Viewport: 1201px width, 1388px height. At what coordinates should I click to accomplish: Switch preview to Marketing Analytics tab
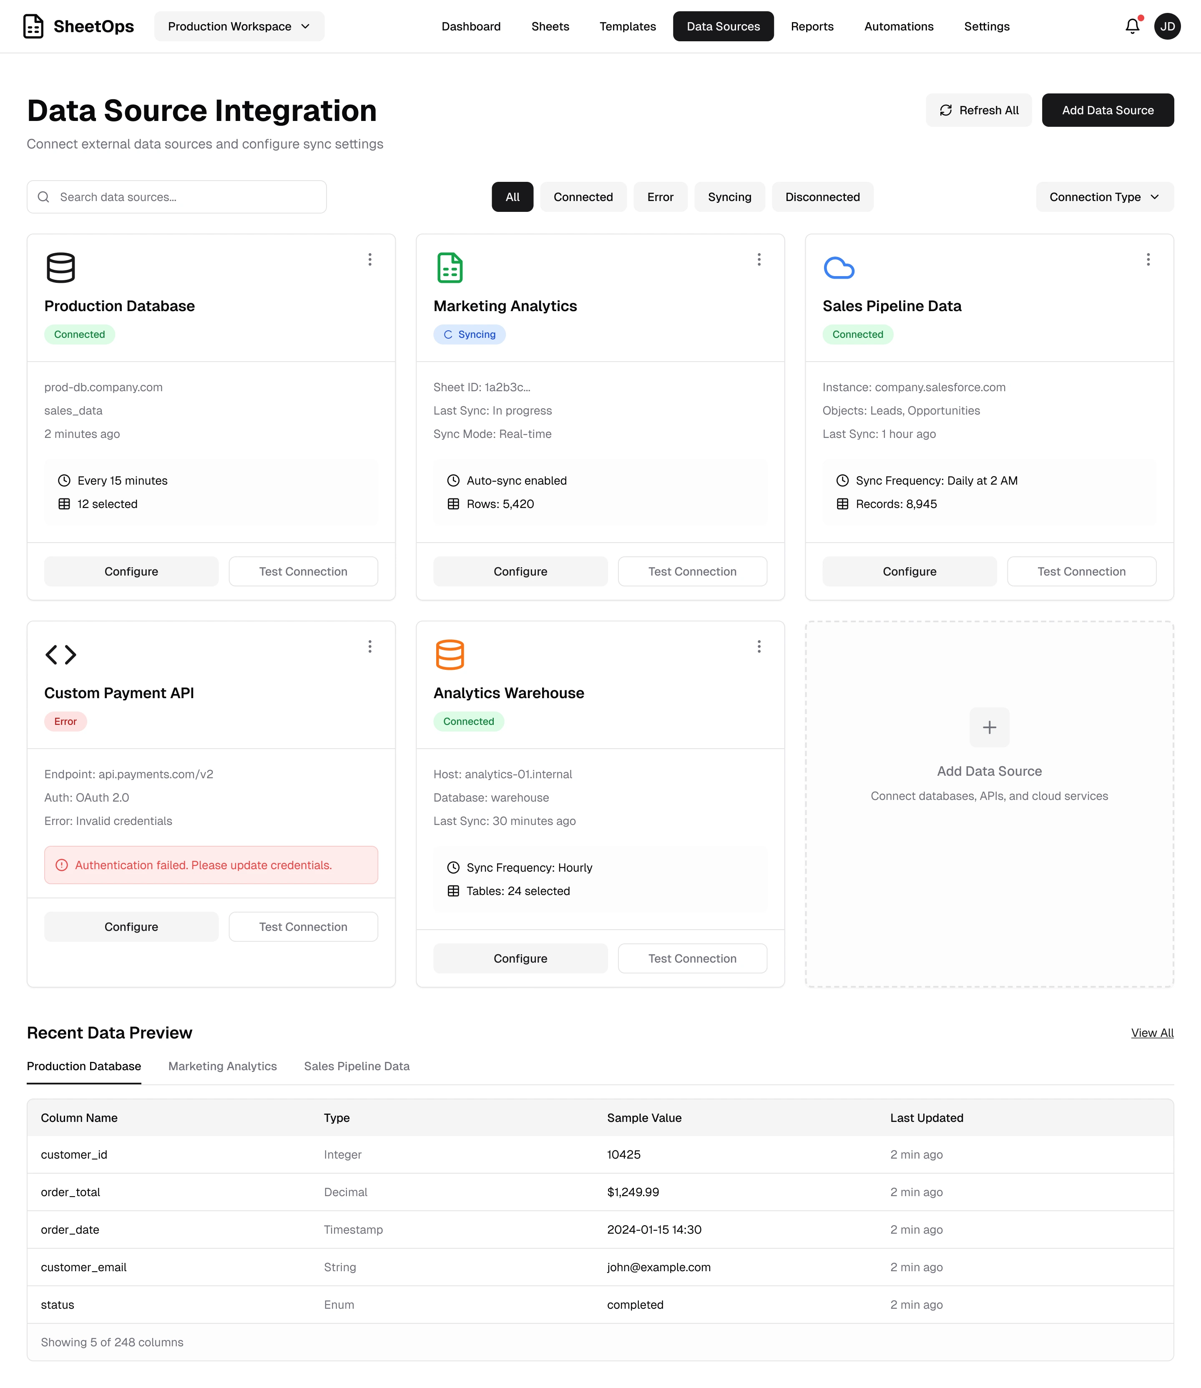pyautogui.click(x=223, y=1066)
